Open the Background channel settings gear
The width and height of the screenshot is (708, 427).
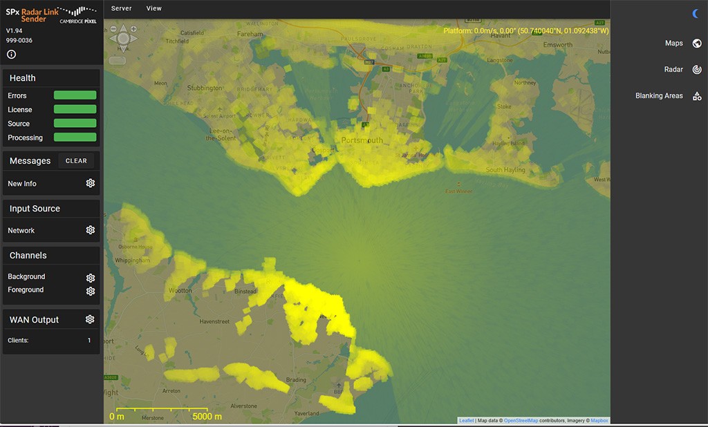tap(90, 278)
